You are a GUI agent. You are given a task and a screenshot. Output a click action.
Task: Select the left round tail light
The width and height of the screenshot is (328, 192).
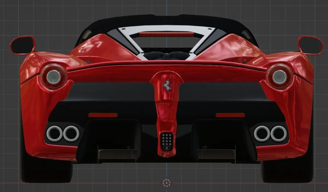click(x=54, y=77)
